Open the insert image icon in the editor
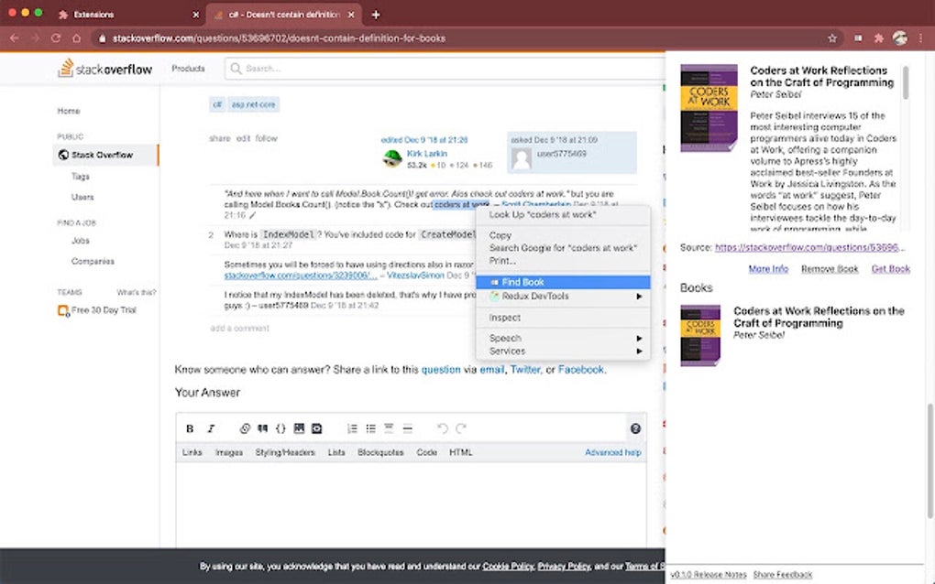 [x=300, y=428]
